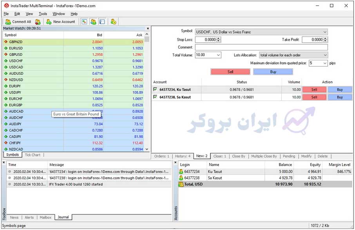Click Sell for account 64377234
Viewport: 355px width, 230px height.
[314, 90]
